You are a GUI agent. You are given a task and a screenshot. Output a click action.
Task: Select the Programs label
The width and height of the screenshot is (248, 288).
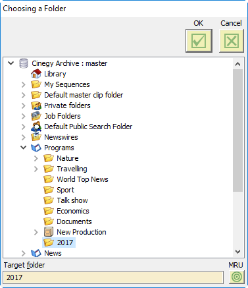(59, 148)
